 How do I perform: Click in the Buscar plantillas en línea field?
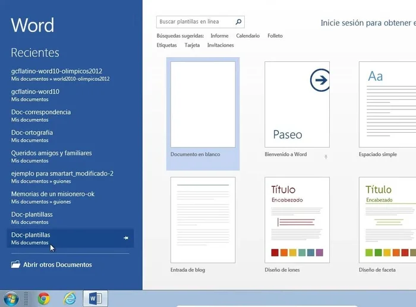tap(195, 22)
